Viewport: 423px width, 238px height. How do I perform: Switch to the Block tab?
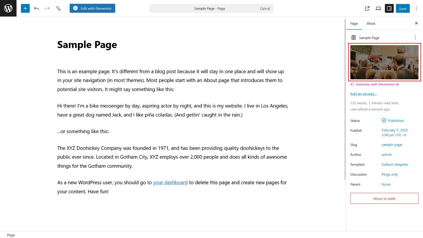click(371, 23)
